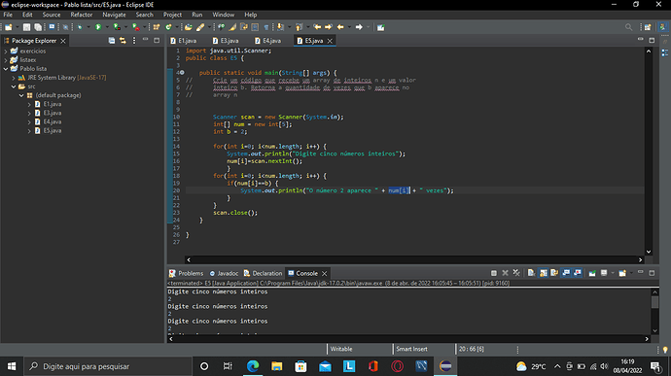Click the Clear Console icon
Image resolution: width=671 pixels, height=376 pixels.
pyautogui.click(x=531, y=273)
